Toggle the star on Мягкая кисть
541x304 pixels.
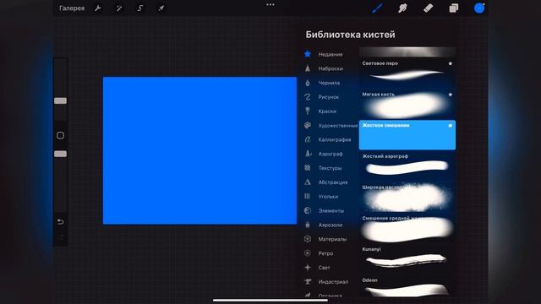click(x=450, y=95)
